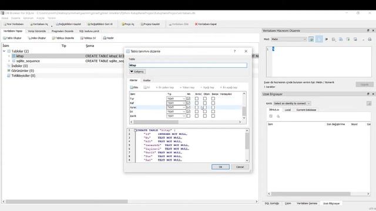
Task: Click the Veritabanı Ekle toolbar button
Action: (x=179, y=24)
